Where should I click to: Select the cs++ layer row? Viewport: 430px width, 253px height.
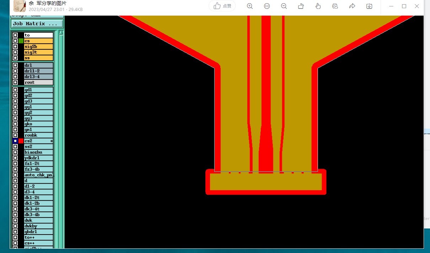(x=39, y=243)
